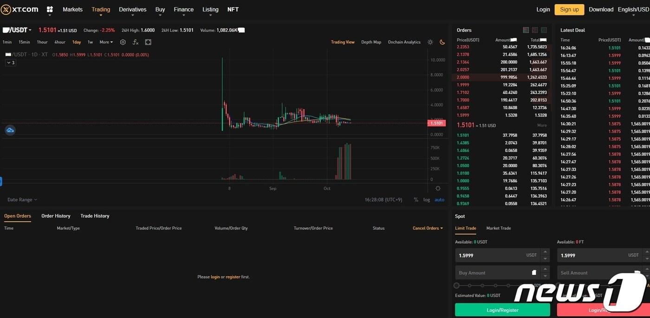
Task: Click the yellow Sign up button
Action: 569,9
